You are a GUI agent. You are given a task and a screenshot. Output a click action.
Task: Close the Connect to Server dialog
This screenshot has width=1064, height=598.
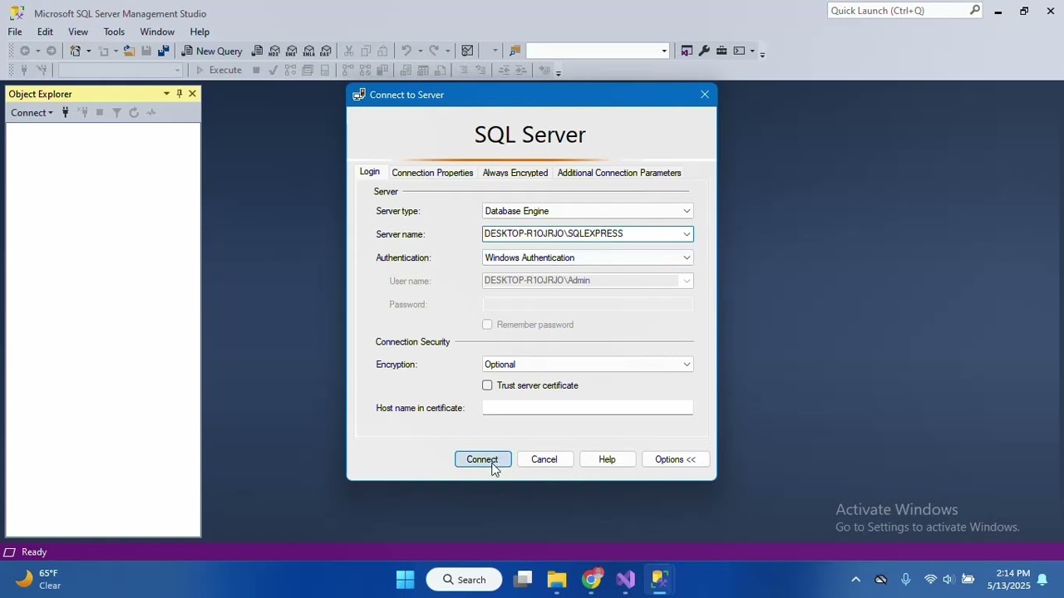click(x=705, y=95)
